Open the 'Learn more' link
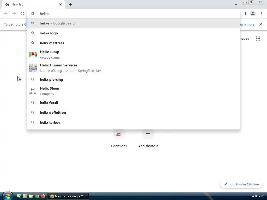Viewport: 267px width, 200px height. tap(247, 24)
